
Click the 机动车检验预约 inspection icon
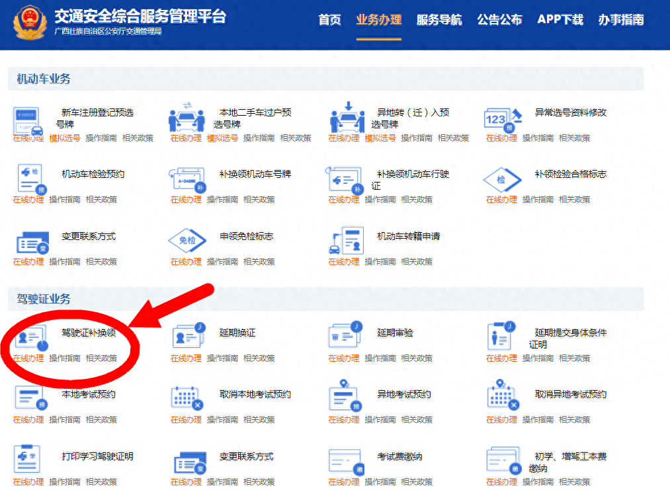[29, 179]
